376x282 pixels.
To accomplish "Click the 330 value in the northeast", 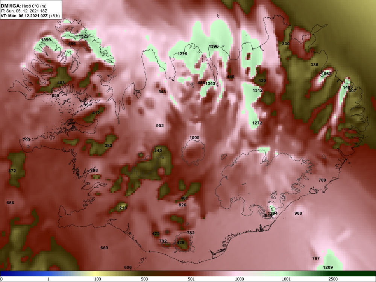I will 286,44.
